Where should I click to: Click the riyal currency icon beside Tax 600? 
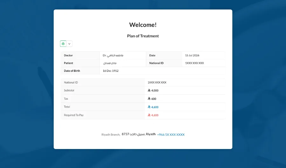point(149,99)
